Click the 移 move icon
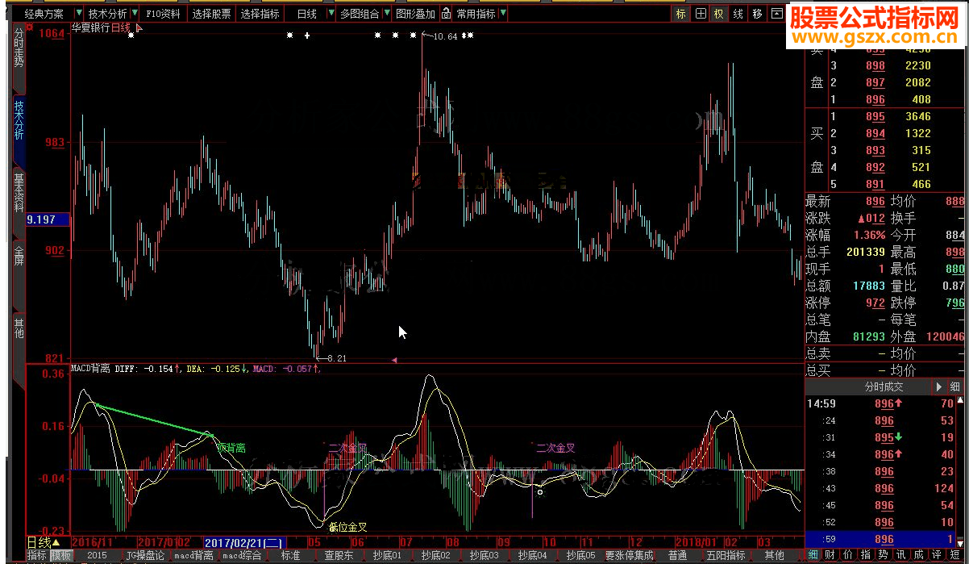The image size is (969, 564). click(x=757, y=14)
